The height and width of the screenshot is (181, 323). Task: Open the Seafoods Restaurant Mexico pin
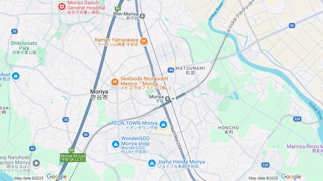[115, 82]
